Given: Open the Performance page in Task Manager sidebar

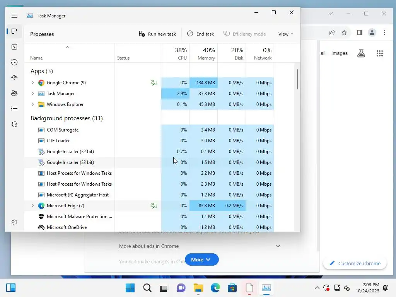Looking at the screenshot, I should tap(14, 47).
